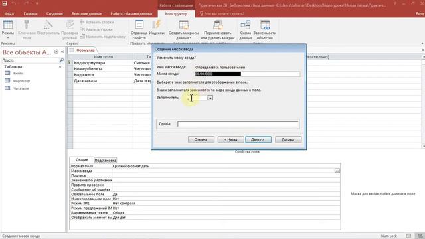The height and width of the screenshot is (239, 425).
Task: Click the design view icon in status bar
Action: (x=420, y=236)
